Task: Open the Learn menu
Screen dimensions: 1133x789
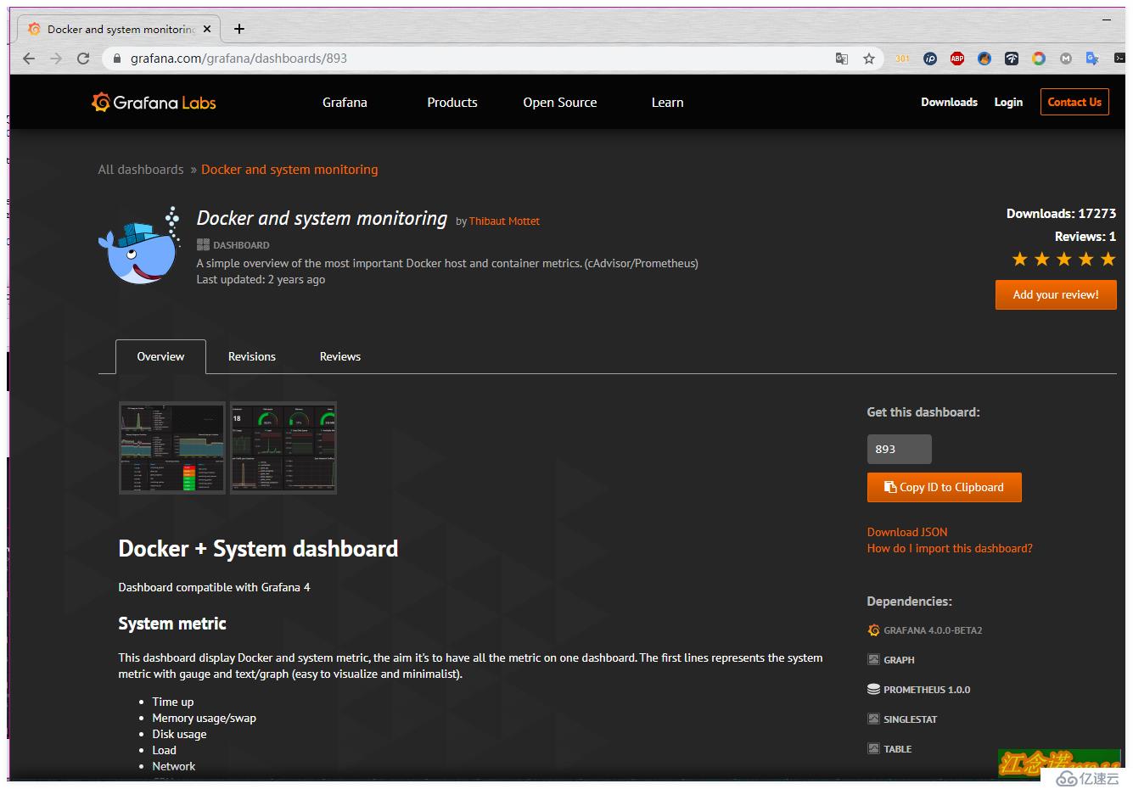Action: point(668,103)
